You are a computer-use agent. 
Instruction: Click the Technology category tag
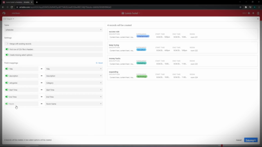(x=142, y=77)
